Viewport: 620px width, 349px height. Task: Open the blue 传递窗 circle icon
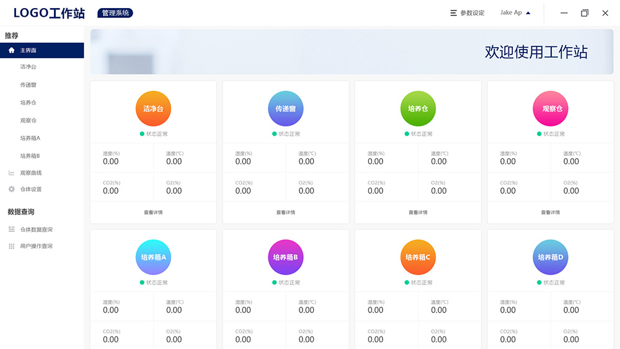click(285, 108)
